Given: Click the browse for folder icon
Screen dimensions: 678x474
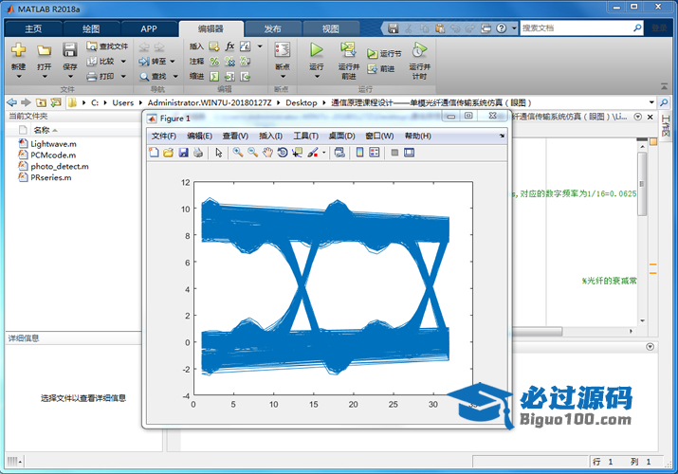Looking at the screenshot, I should (x=56, y=102).
